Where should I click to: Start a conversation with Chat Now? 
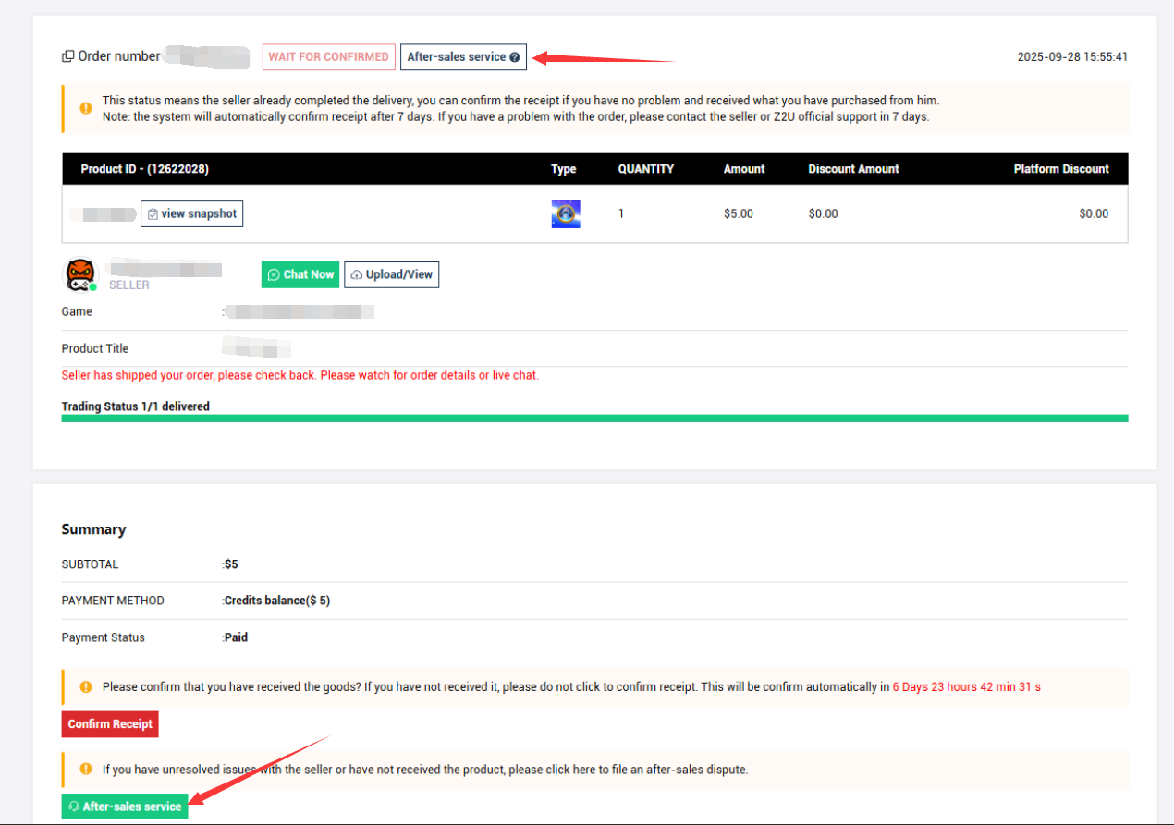point(300,274)
